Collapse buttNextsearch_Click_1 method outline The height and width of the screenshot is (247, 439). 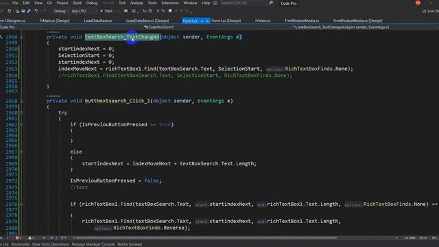[21, 101]
